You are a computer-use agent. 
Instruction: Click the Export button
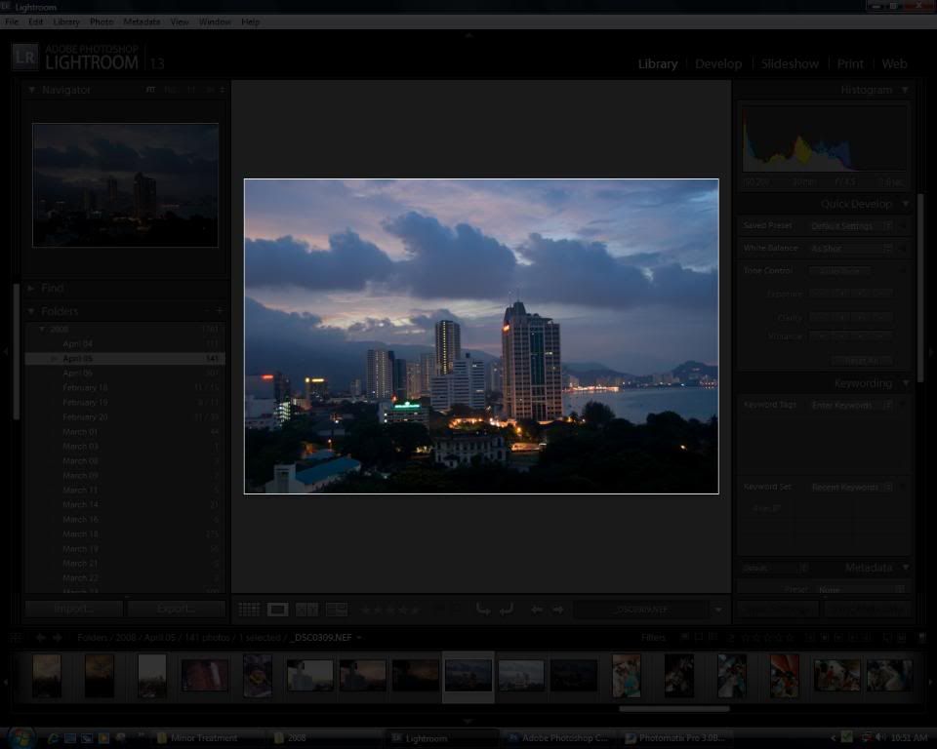click(x=176, y=609)
